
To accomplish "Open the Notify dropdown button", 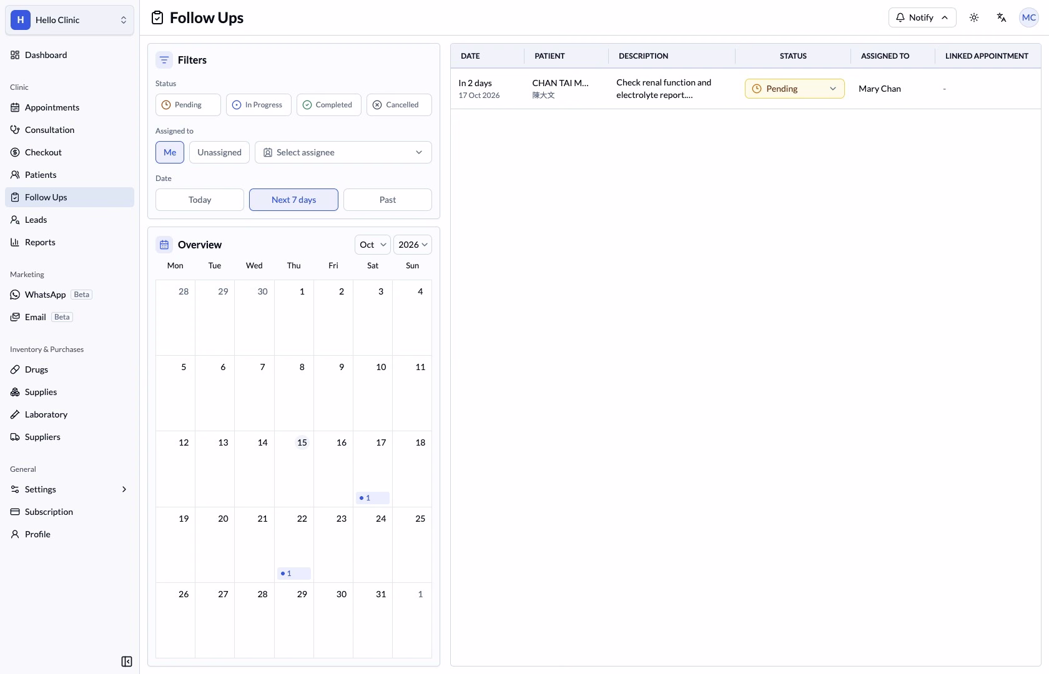I will pos(922,17).
